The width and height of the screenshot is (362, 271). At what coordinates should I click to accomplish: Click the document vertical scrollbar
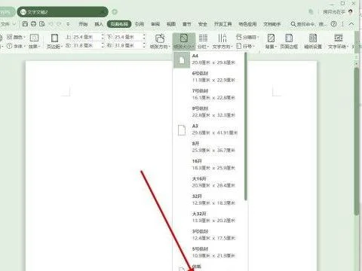pos(357,141)
